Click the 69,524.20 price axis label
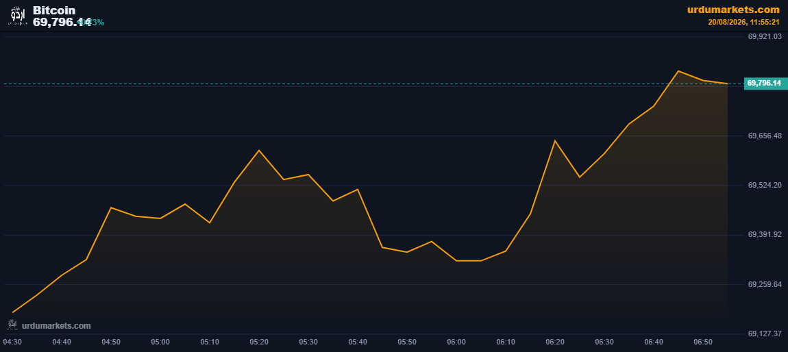The height and width of the screenshot is (352, 788). click(765, 186)
